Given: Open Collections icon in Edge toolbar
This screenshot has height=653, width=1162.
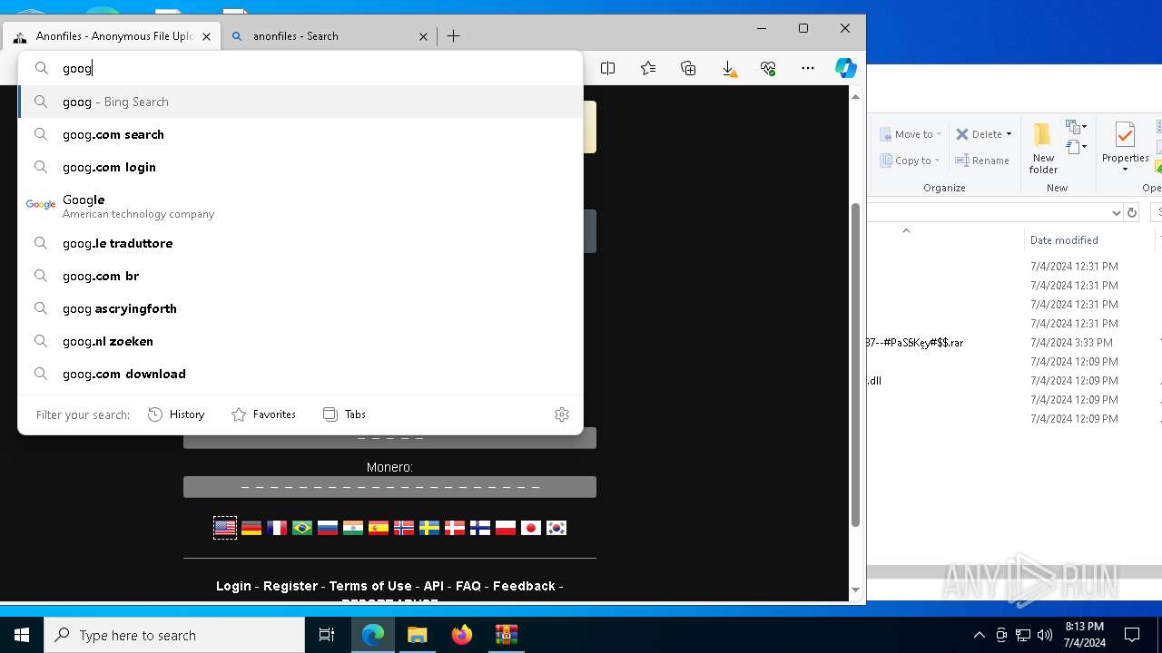Looking at the screenshot, I should tap(688, 68).
